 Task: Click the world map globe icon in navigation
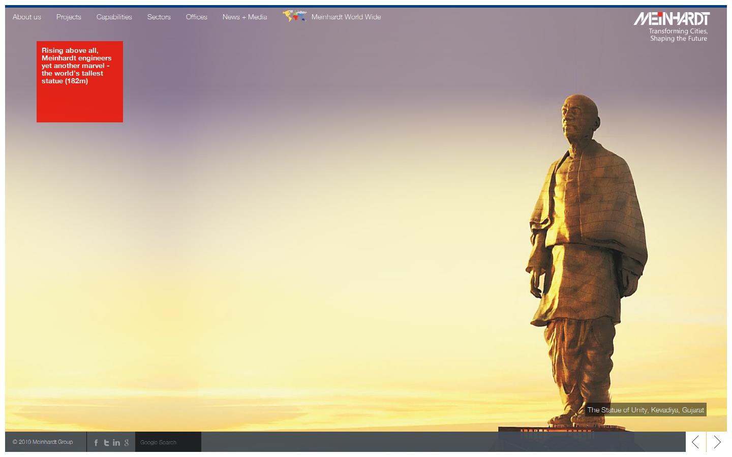[x=294, y=16]
